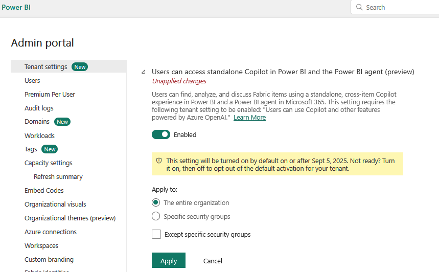Click the Apply button

pyautogui.click(x=168, y=261)
